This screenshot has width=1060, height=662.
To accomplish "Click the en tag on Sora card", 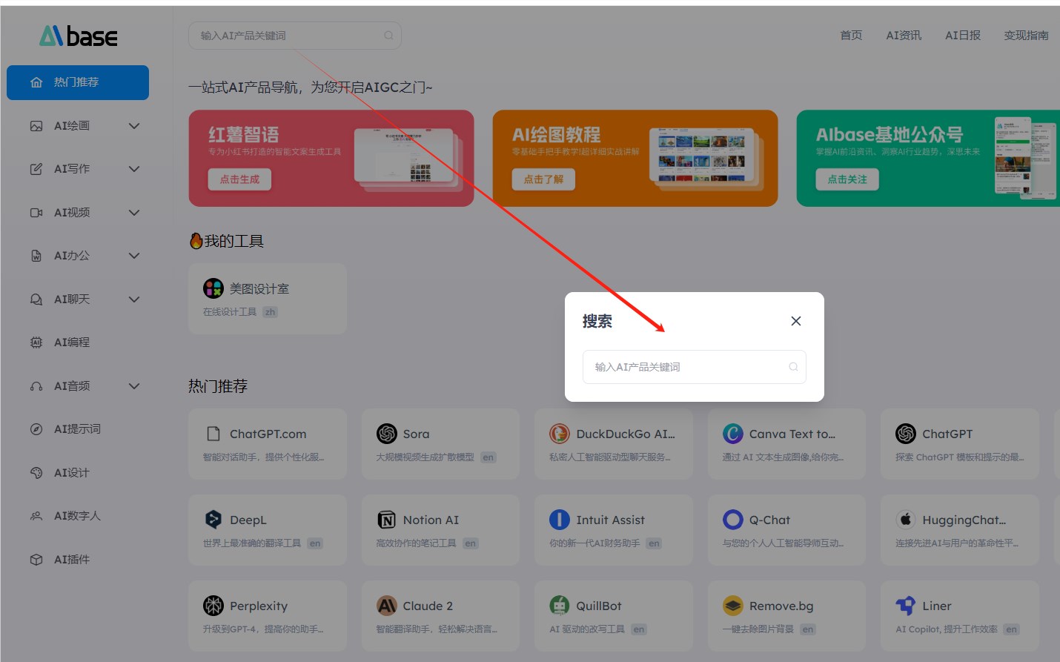I will click(488, 457).
